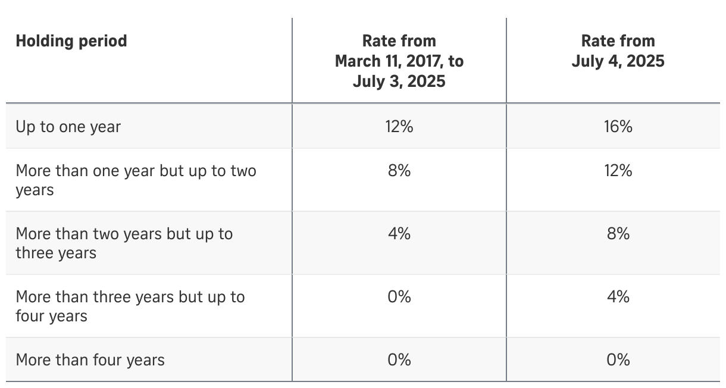Select the words 'July 3, 2025' in the header
726x388 pixels.
[x=399, y=82]
